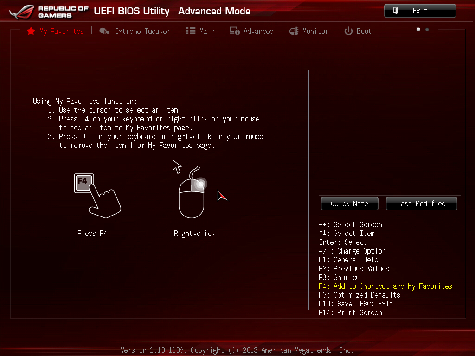Select the first page indicator dot
The image size is (475, 356).
(x=418, y=29)
